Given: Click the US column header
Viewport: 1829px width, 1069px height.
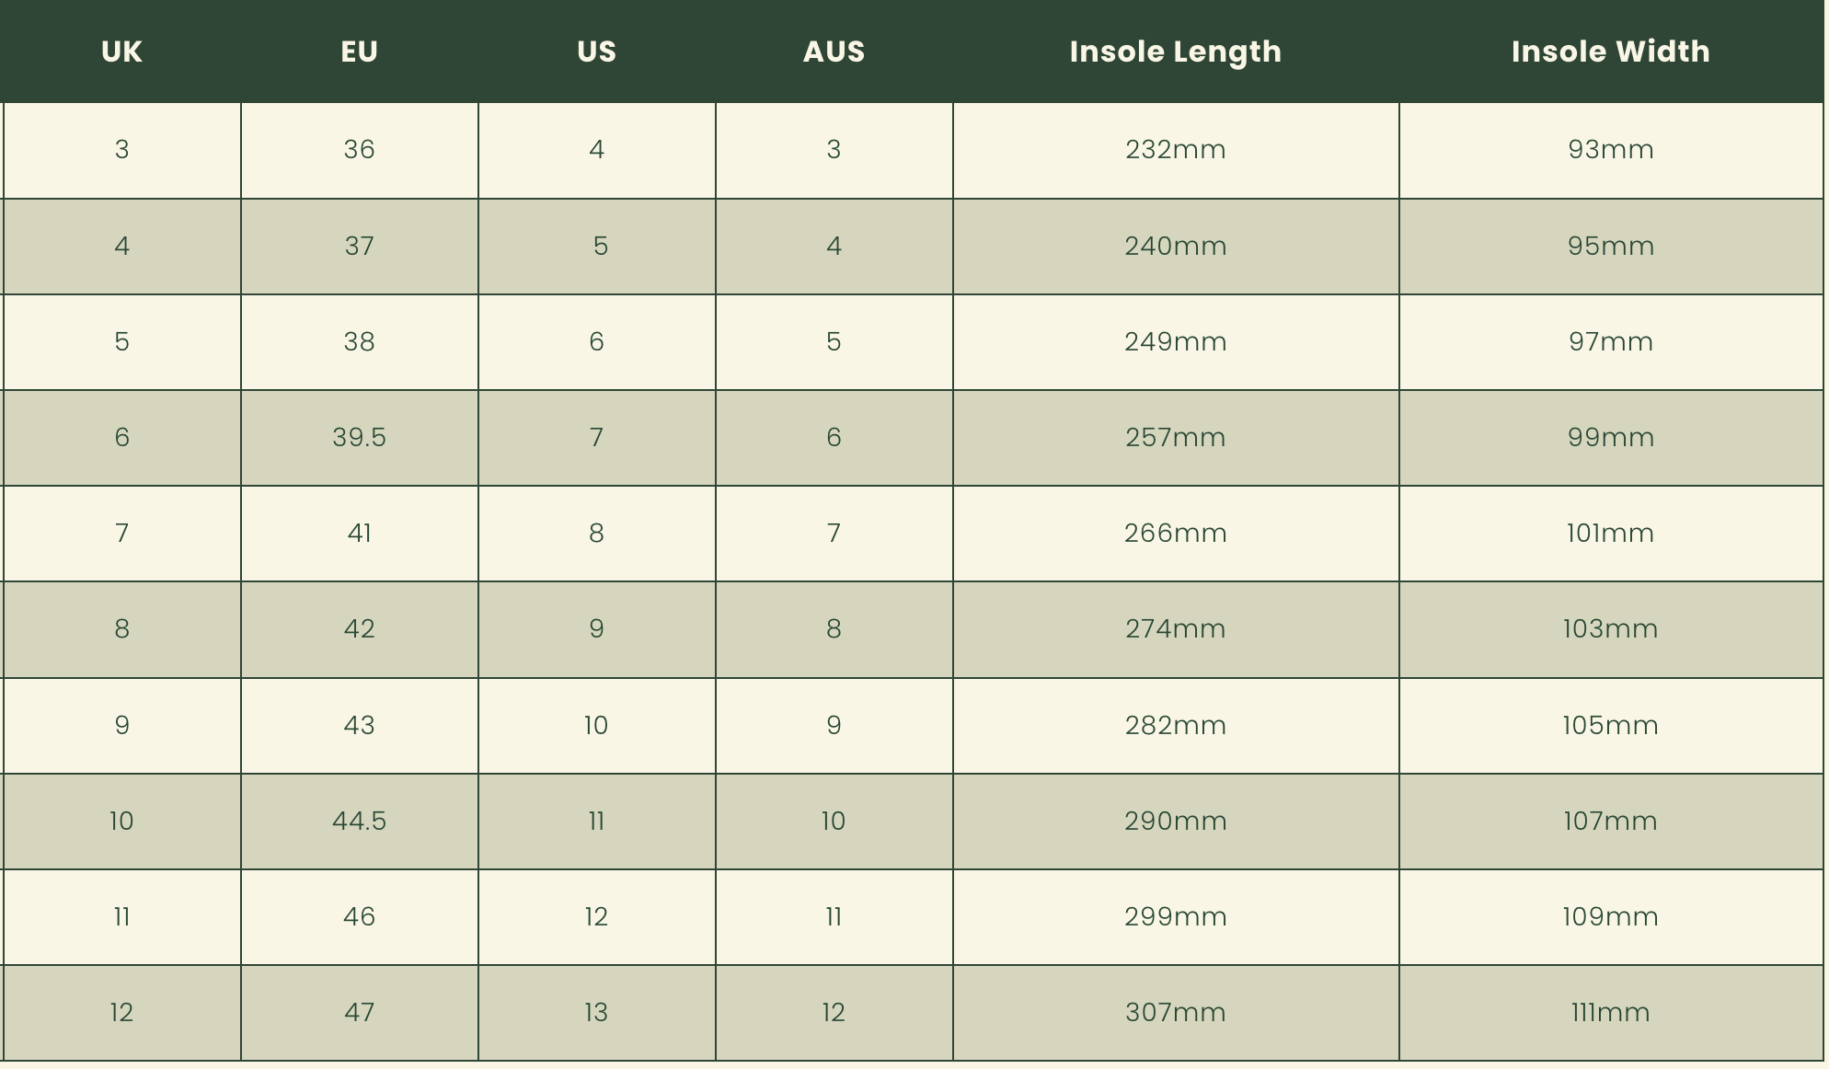Looking at the screenshot, I should [596, 52].
